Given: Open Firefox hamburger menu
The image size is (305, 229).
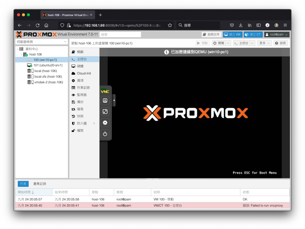Looking at the screenshot, I should pos(285,25).
